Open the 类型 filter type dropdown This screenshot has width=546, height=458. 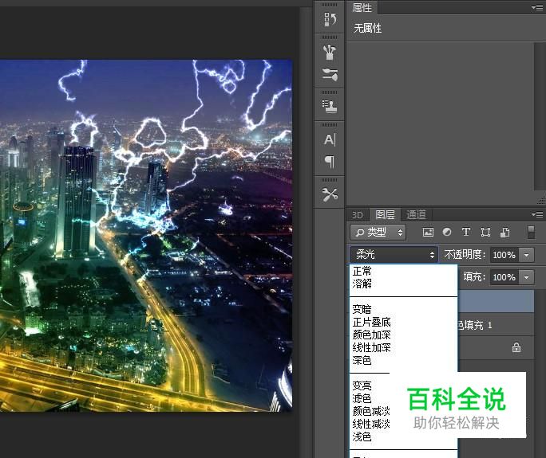378,232
